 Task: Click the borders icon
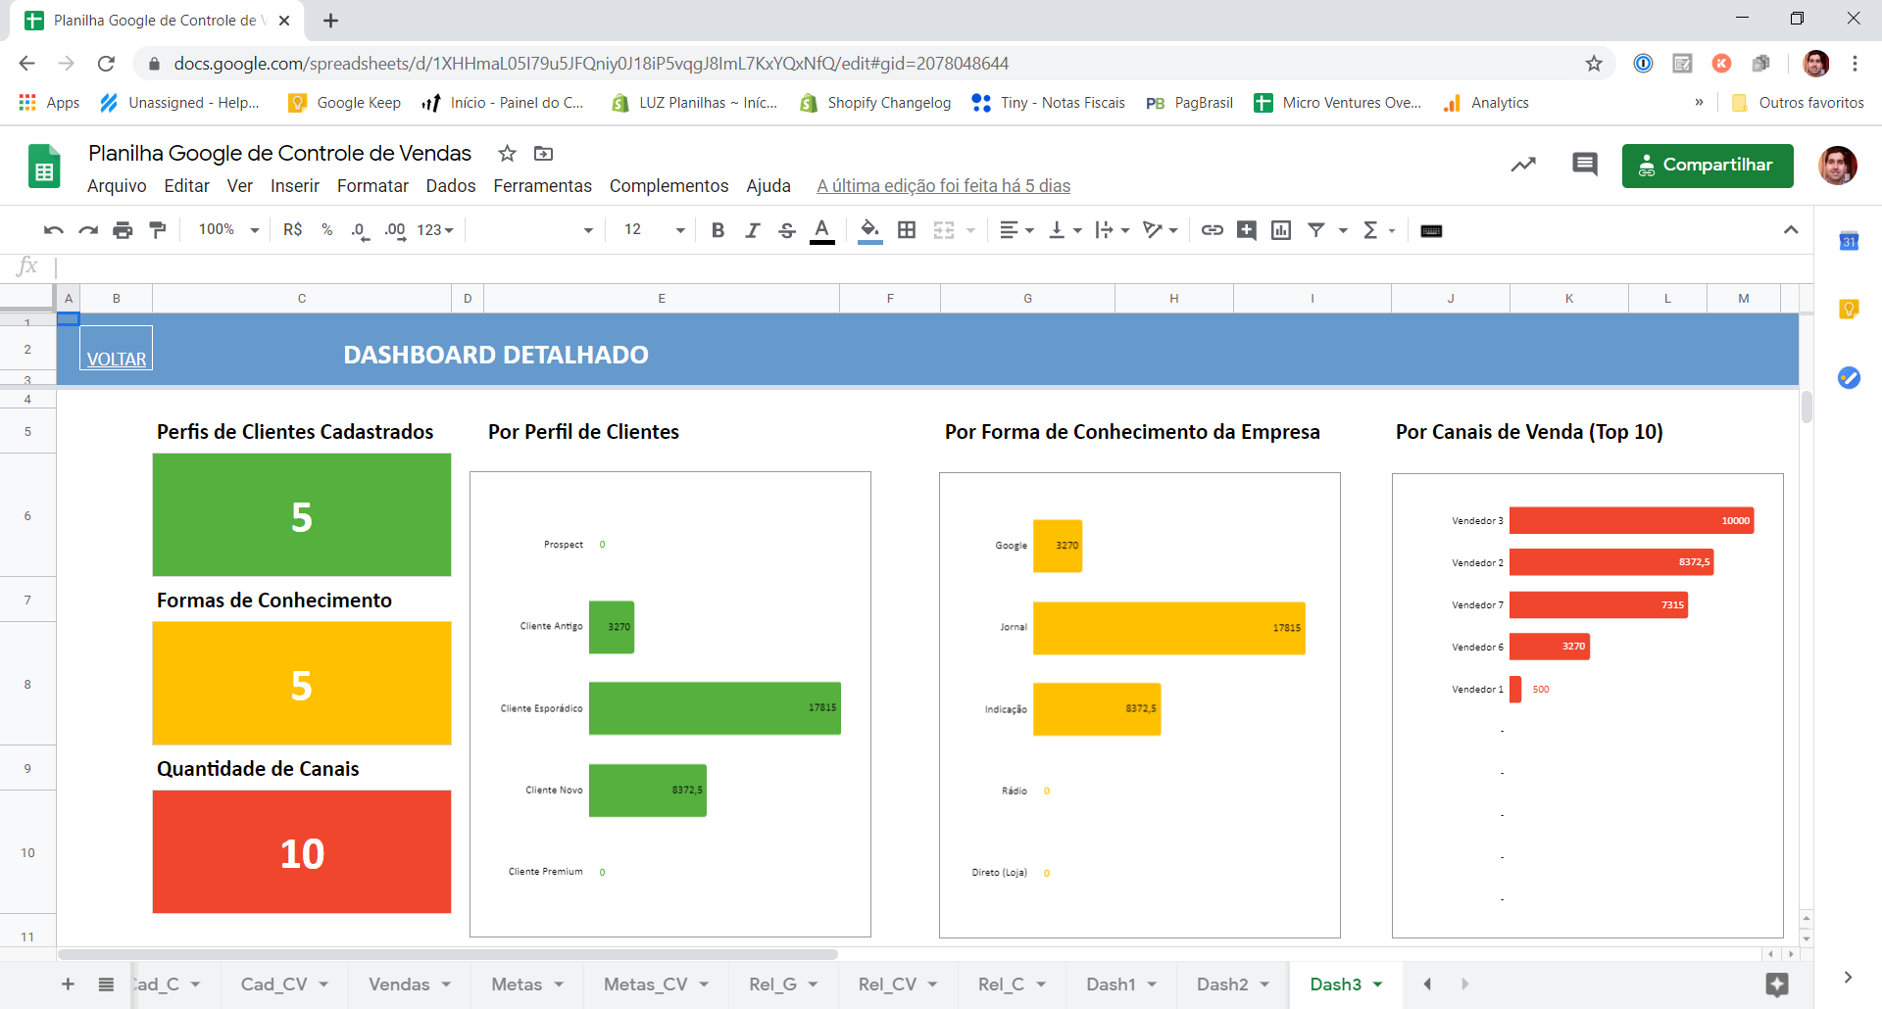click(907, 230)
